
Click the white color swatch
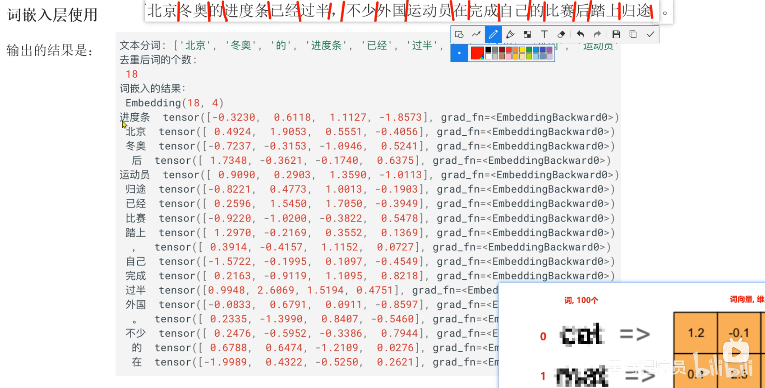point(488,56)
